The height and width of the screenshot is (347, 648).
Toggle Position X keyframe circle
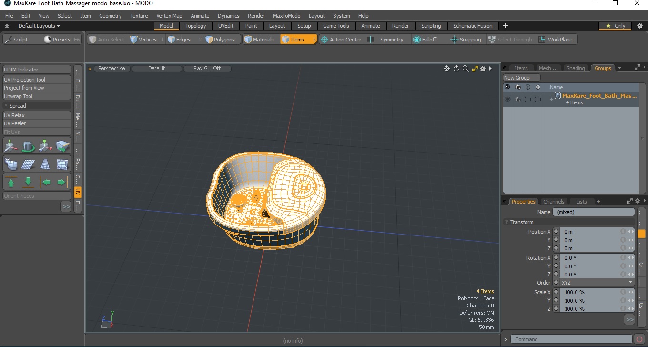tap(556, 232)
